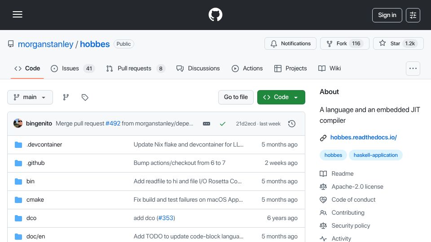
Task: Open the Actions tab
Action: [x=247, y=68]
